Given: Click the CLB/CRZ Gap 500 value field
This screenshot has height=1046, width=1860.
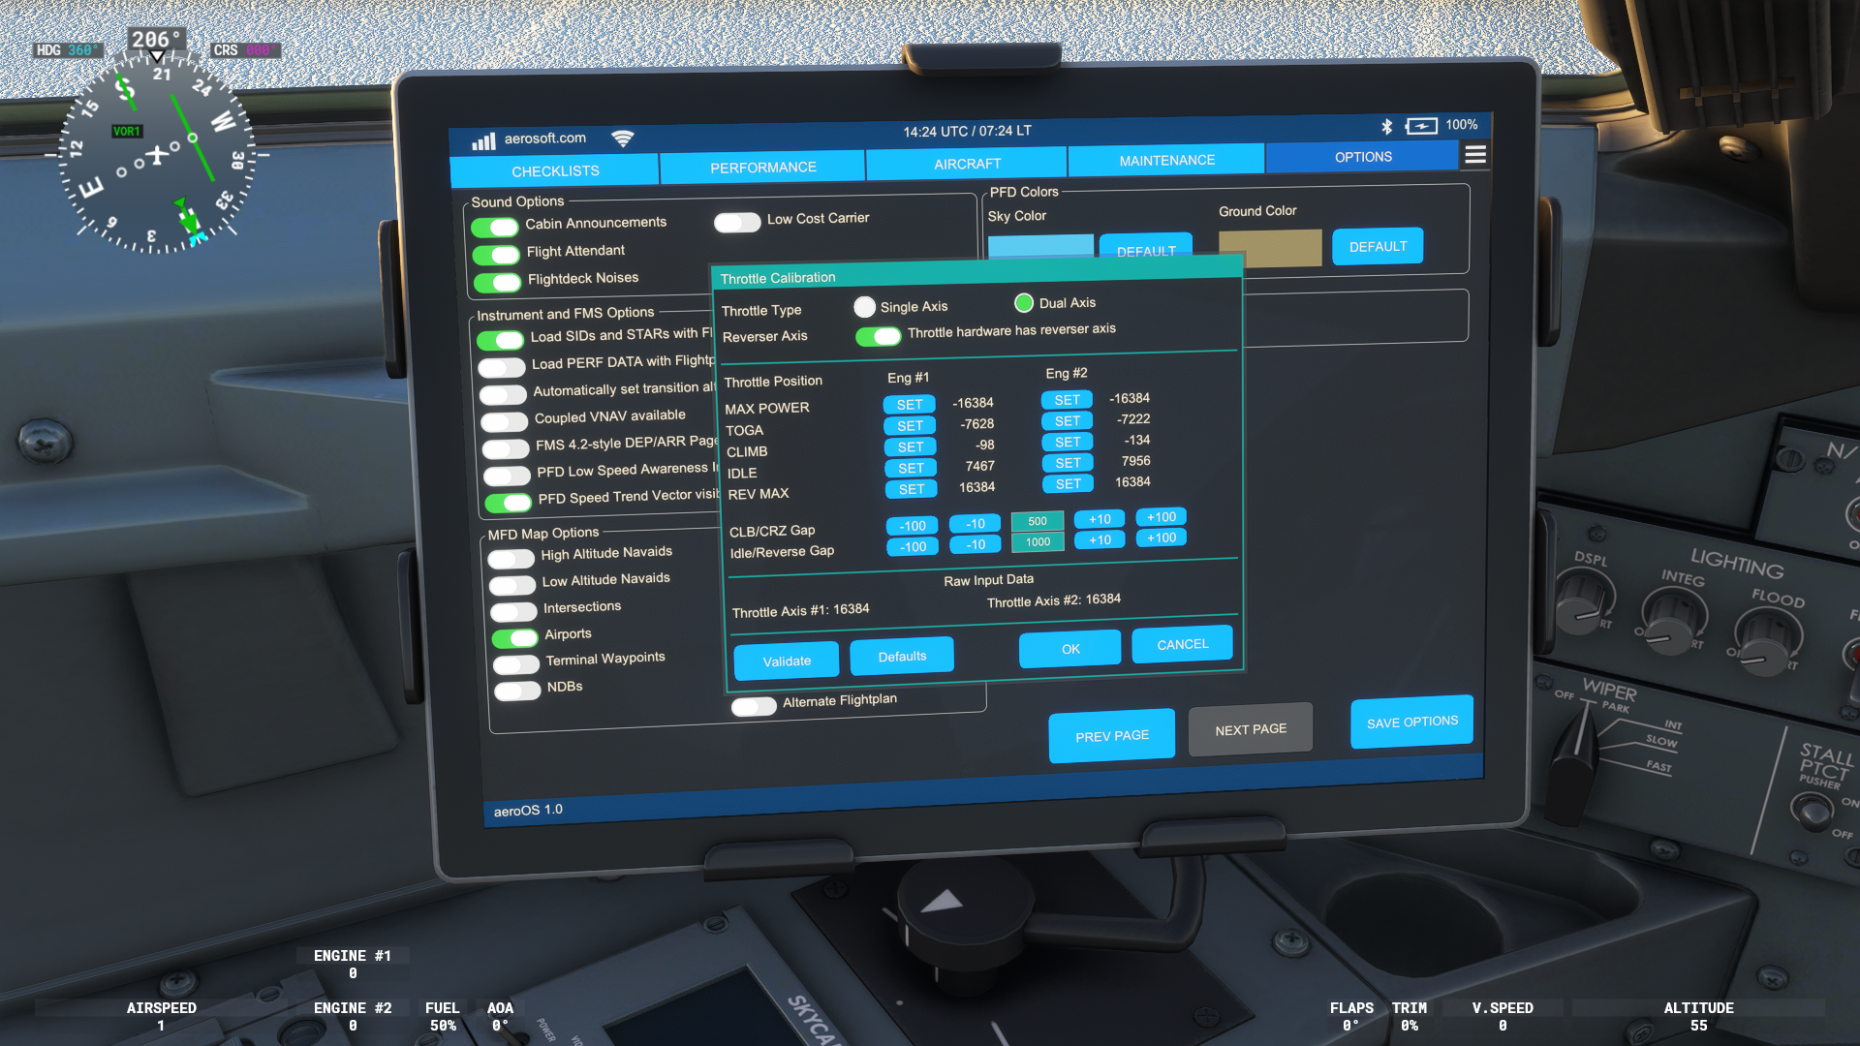Looking at the screenshot, I should coord(1037,521).
